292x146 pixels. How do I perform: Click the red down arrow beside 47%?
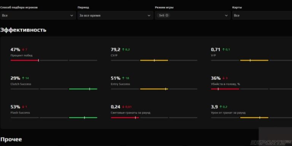pyautogui.click(x=23, y=49)
